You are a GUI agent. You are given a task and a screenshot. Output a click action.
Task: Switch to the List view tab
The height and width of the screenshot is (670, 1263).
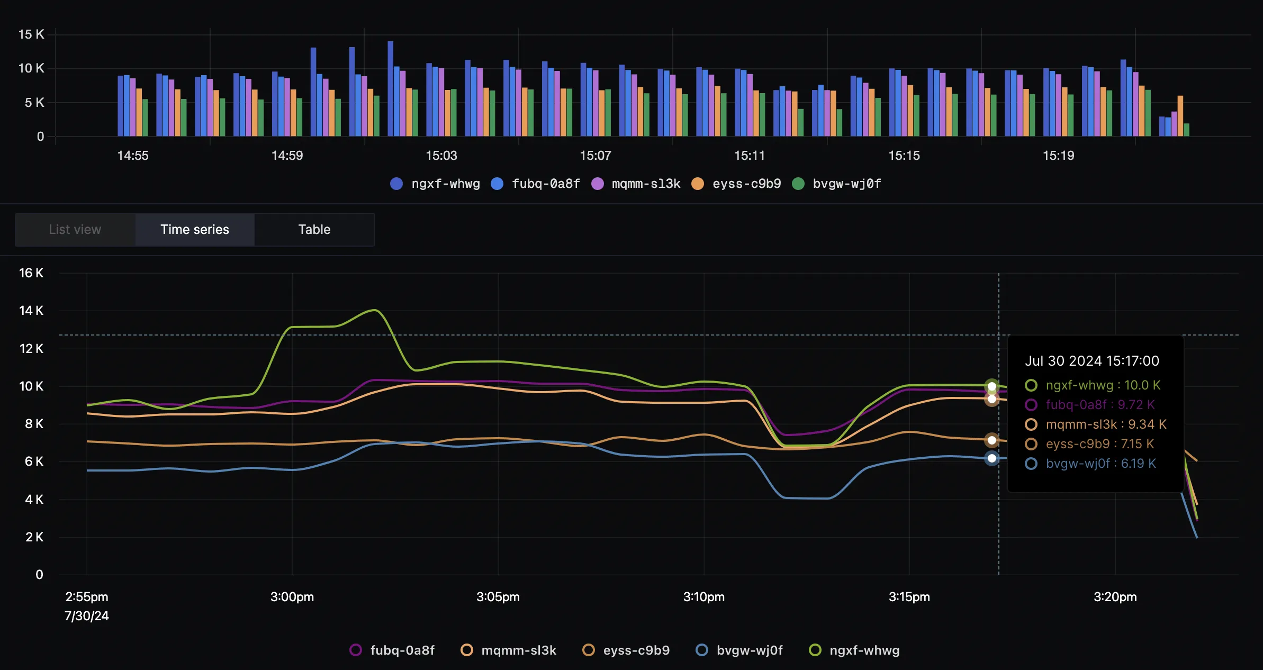(75, 230)
